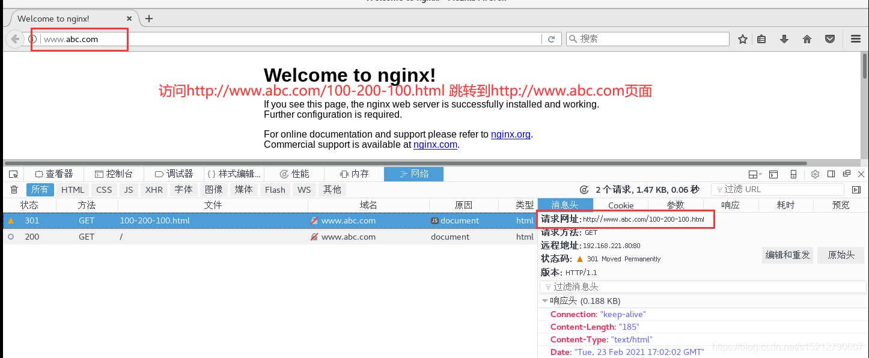Viewport: 869px width, 358px height.
Task: Toggle the network details pane icon
Action: 856,190
